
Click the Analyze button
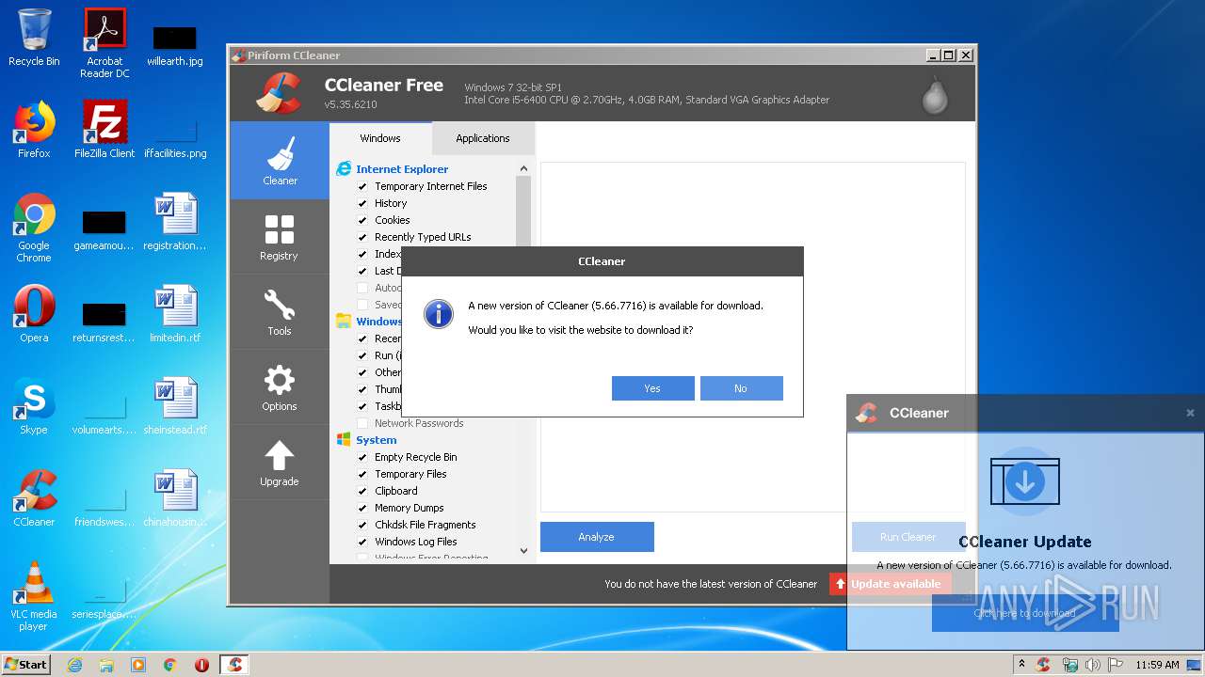click(x=597, y=537)
